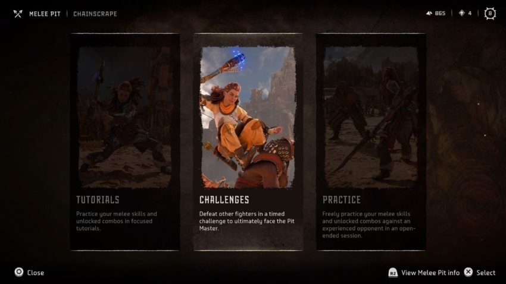
Task: Click the Close label
Action: pos(36,273)
